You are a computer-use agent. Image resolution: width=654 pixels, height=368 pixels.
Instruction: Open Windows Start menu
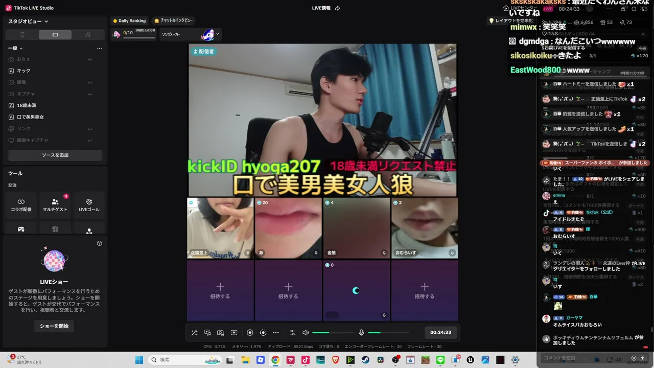tap(139, 360)
